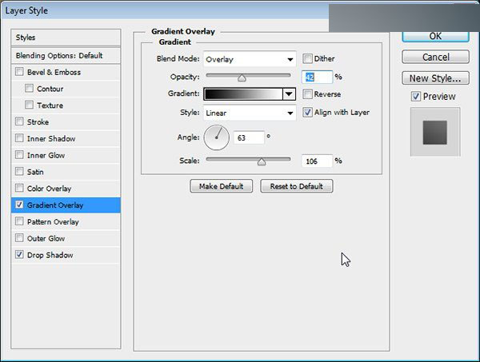This screenshot has height=362, width=480.
Task: Open the Inner Shadow settings row
Action: (66, 138)
